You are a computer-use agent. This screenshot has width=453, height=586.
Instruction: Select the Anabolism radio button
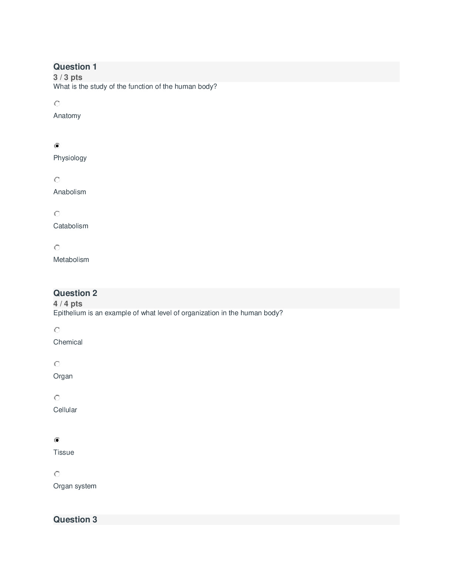(x=57, y=180)
